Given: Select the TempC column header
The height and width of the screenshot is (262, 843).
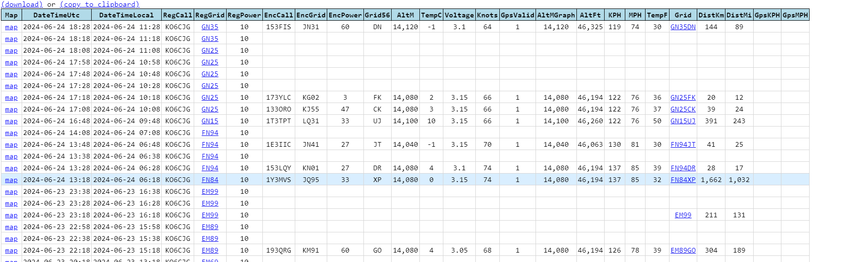Looking at the screenshot, I should click(431, 15).
